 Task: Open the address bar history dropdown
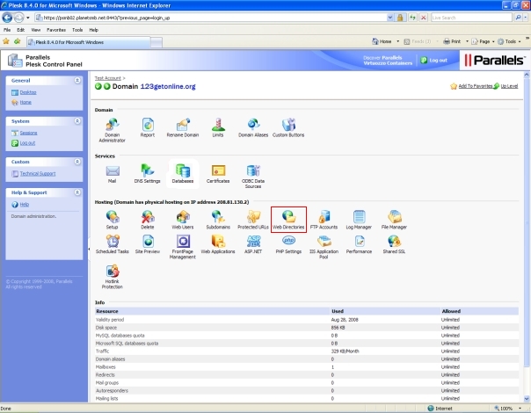[x=390, y=18]
